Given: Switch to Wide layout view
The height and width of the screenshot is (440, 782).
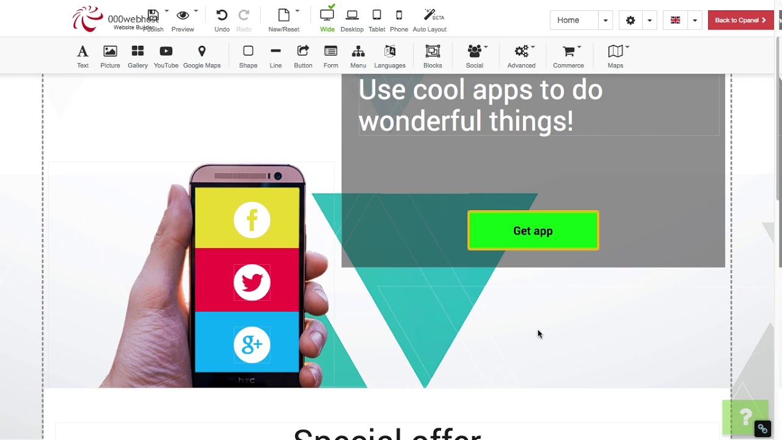Looking at the screenshot, I should pyautogui.click(x=327, y=20).
